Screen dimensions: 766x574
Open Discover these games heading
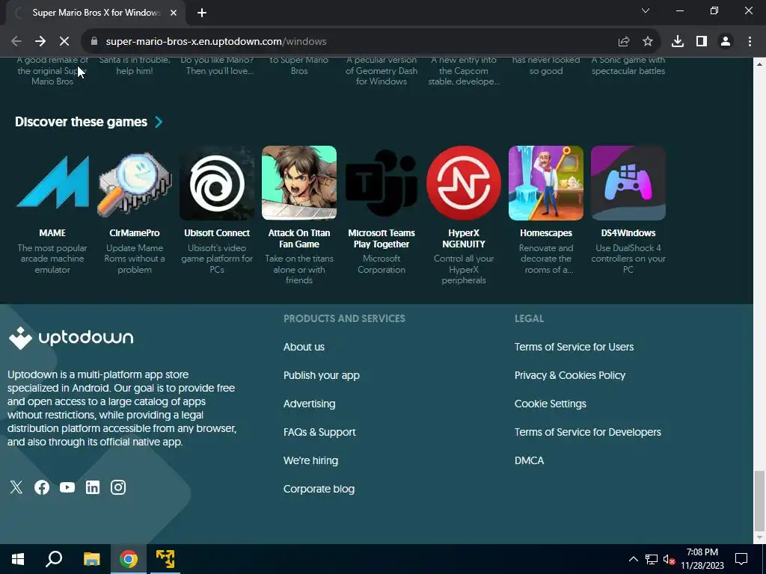[x=81, y=122]
